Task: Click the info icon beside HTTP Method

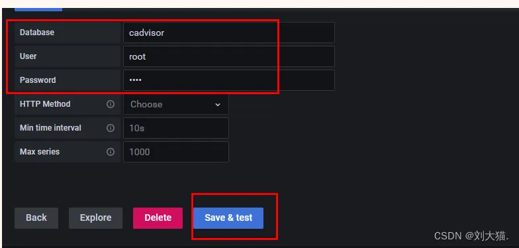Action: click(x=110, y=104)
